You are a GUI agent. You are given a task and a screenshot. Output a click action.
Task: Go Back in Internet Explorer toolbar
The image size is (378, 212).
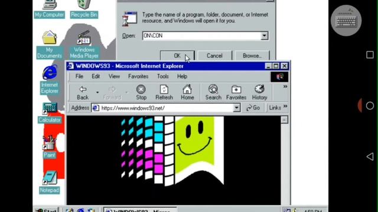pos(83,93)
